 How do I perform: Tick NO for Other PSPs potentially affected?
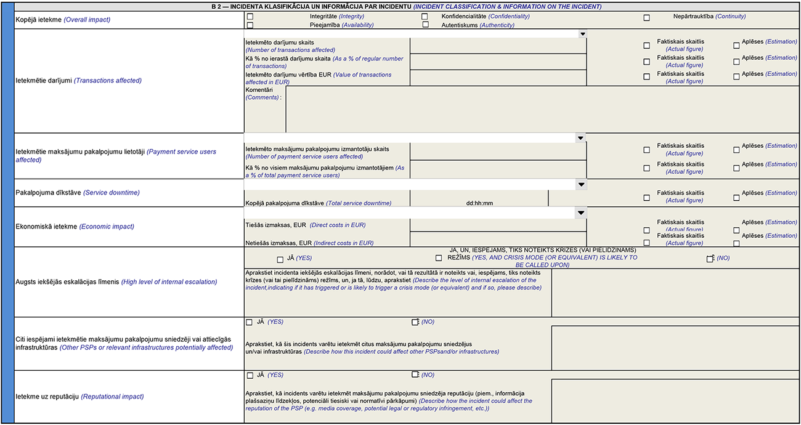click(415, 322)
